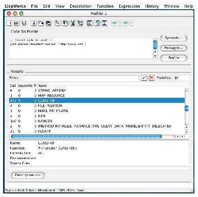198x197 pixels.
Task: Click the results list scroll down arrow
Action: 187,132
